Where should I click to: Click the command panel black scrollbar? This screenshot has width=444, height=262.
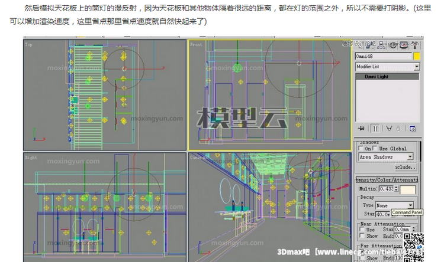421,152
